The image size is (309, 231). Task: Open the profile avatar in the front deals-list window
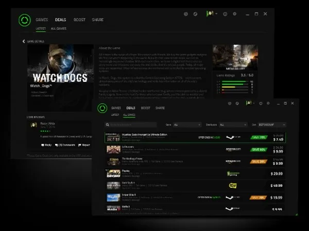point(249,103)
